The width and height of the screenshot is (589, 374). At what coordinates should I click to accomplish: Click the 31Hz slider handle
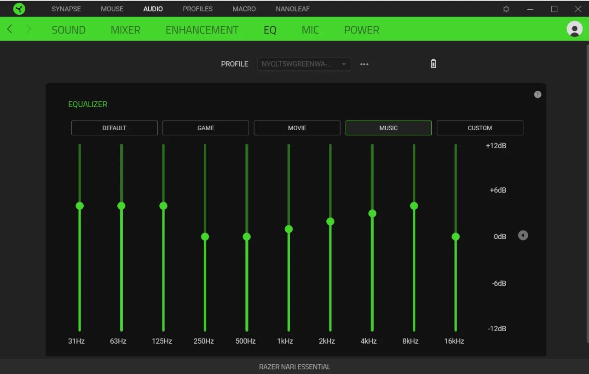(x=80, y=206)
